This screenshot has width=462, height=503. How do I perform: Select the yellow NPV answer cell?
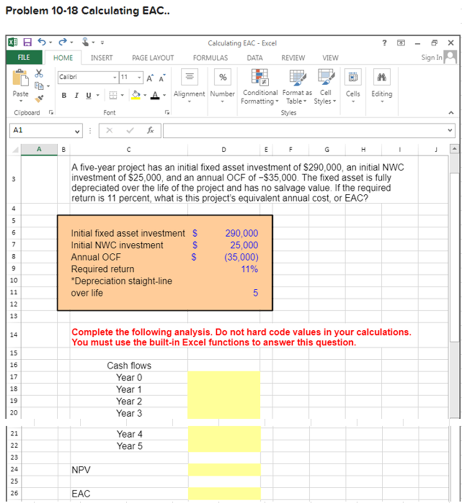tap(224, 469)
